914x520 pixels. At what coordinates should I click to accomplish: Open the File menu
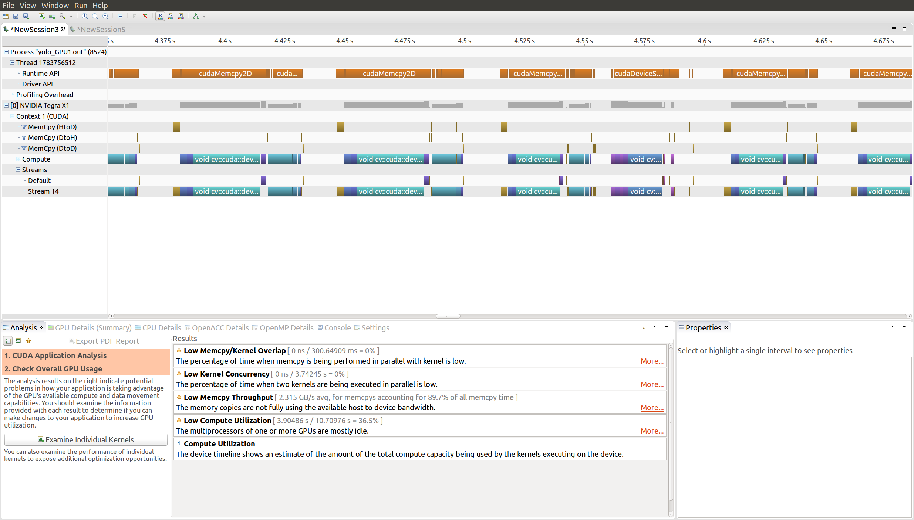[x=9, y=5]
